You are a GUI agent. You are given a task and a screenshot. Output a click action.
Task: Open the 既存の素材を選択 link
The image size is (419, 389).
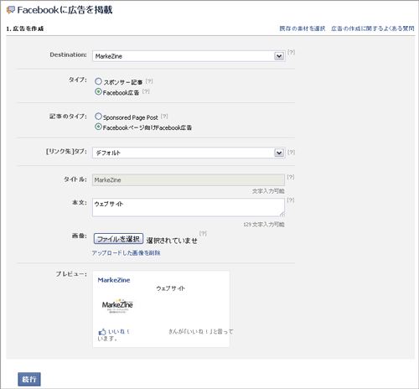point(303,29)
